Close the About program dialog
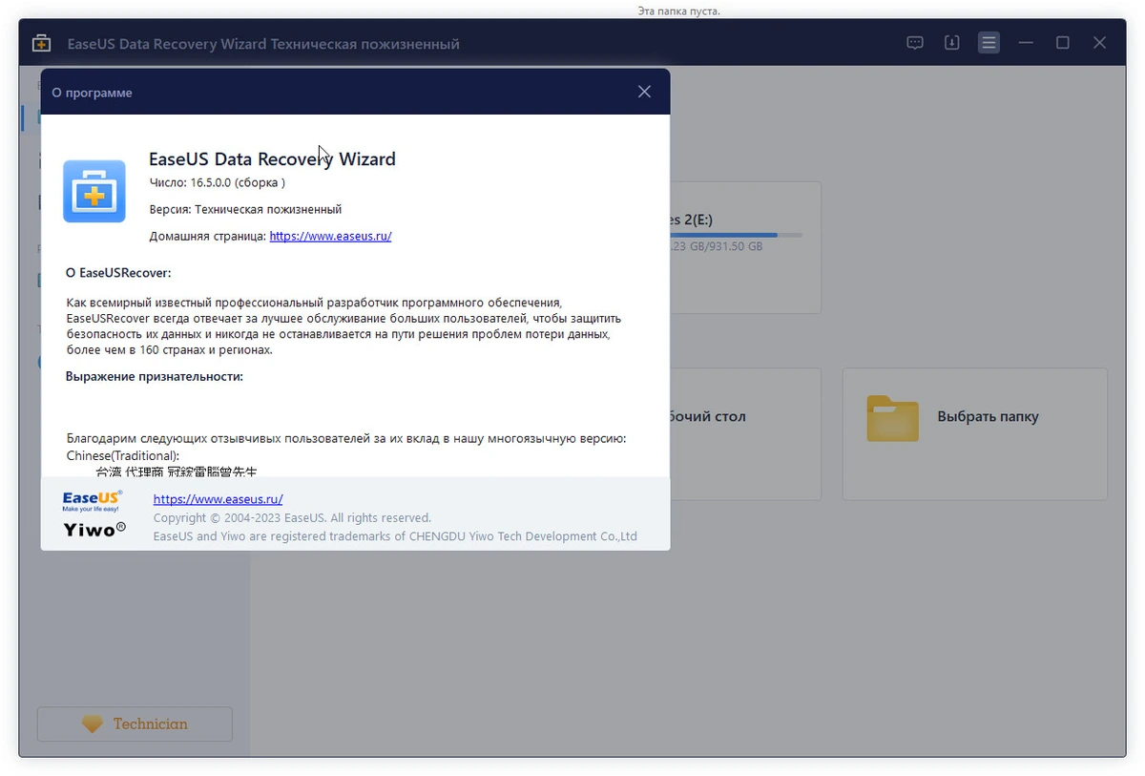The image size is (1145, 776). pyautogui.click(x=644, y=92)
